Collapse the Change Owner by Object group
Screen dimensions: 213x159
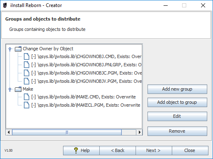coord(10,49)
